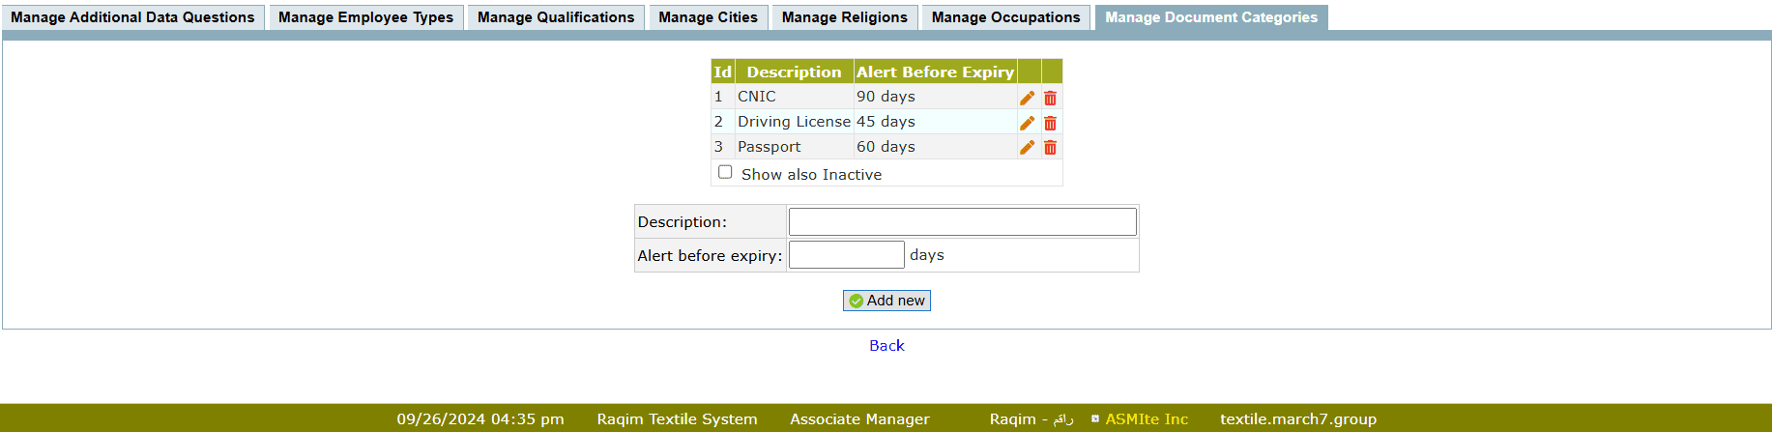This screenshot has width=1772, height=432.
Task: Select the Manage Religions tab
Action: click(x=844, y=17)
